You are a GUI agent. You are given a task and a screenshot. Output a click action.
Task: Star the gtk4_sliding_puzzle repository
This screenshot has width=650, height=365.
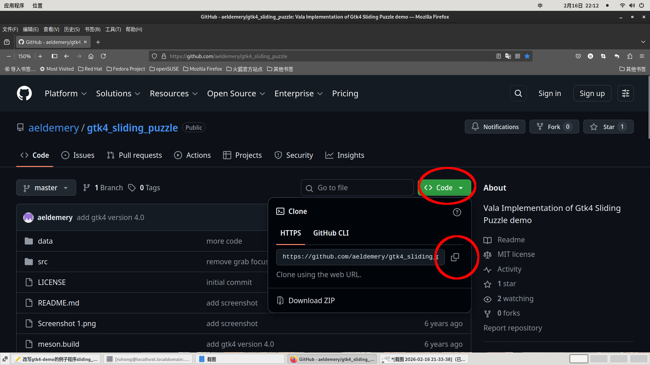click(x=608, y=127)
